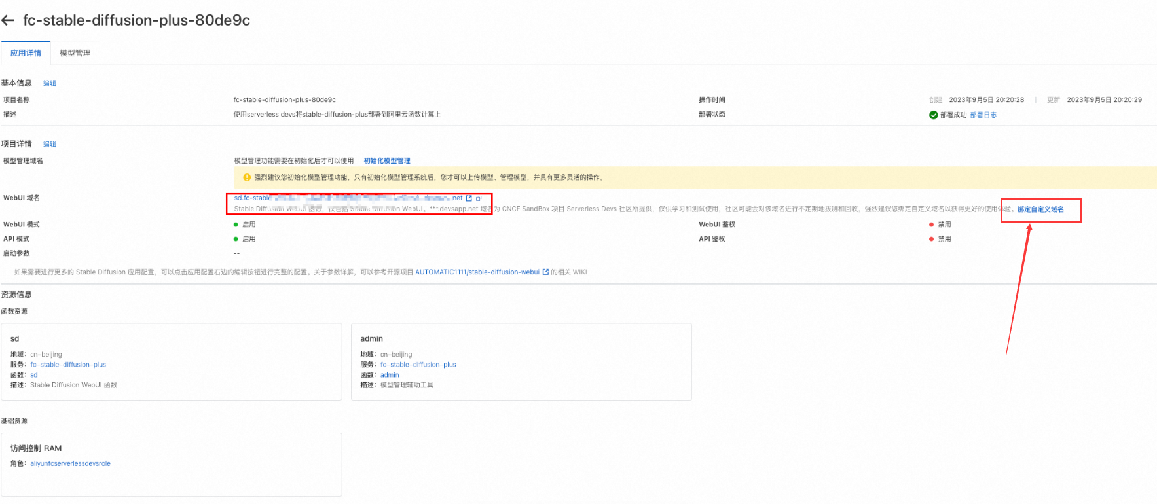
Task: Open the WebUI domain link starting with sd.fc-stable
Action: (348, 198)
